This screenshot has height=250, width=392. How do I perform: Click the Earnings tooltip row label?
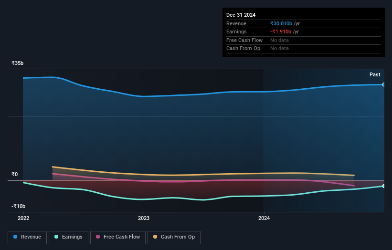[236, 31]
